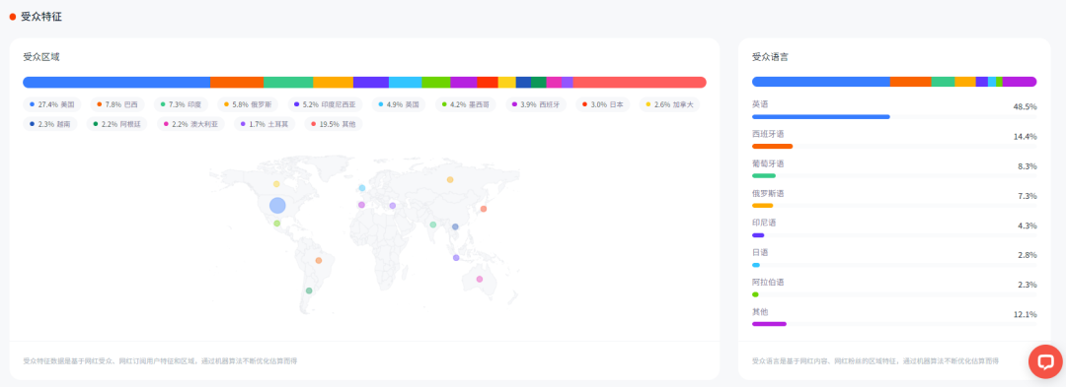Click the 1.7% 土耳其 legend item
The height and width of the screenshot is (387, 1066).
coord(265,124)
